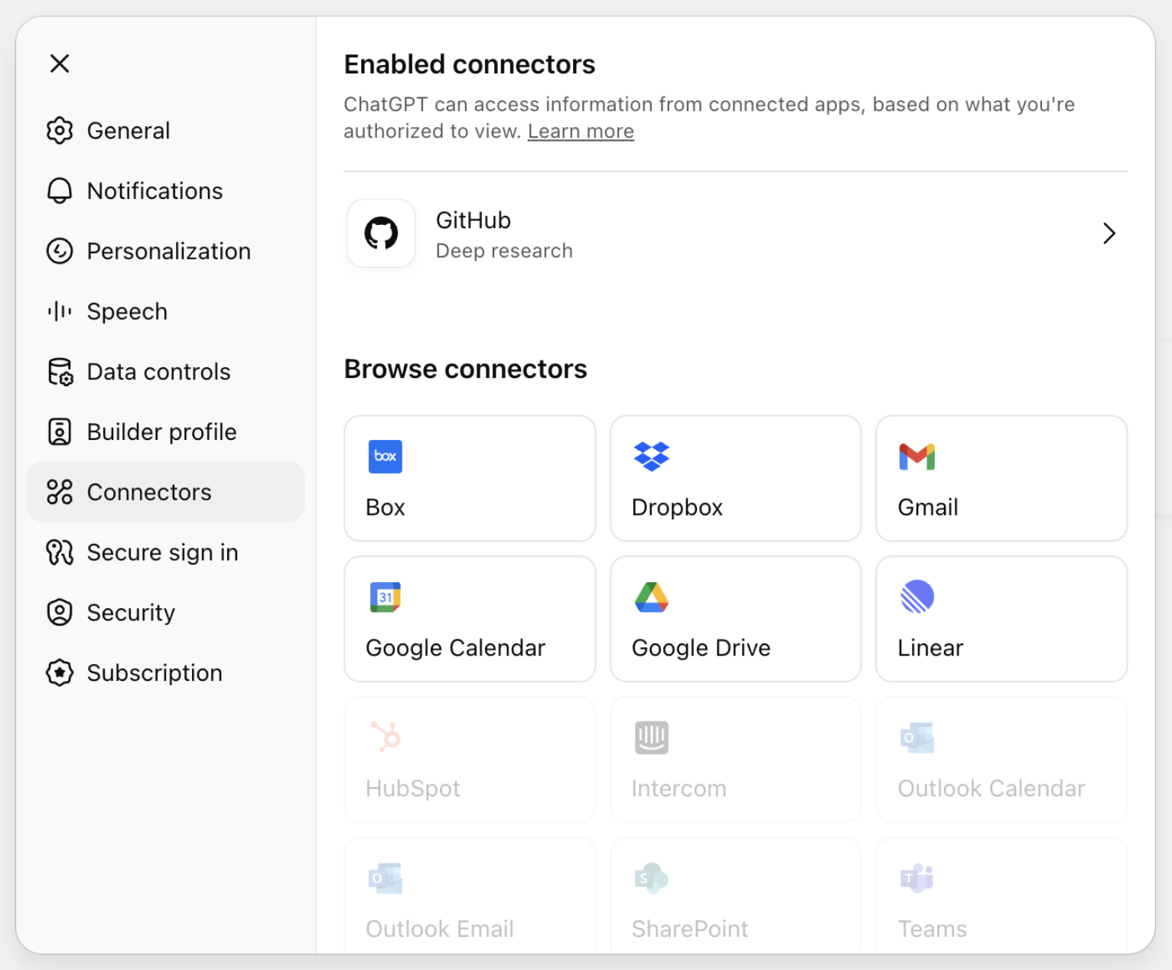Click the Linear logo icon
Image resolution: width=1172 pixels, height=970 pixels.
[x=916, y=597]
